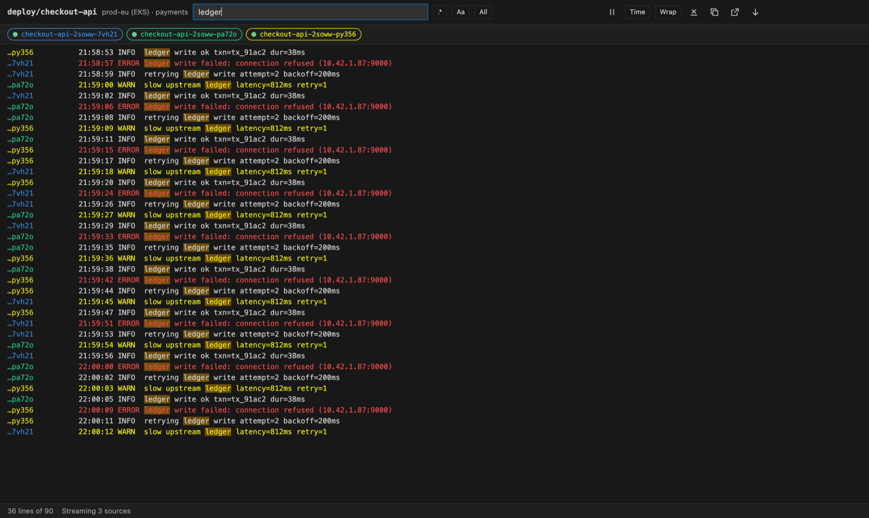The width and height of the screenshot is (869, 518).
Task: Click highlighted ledger match in 21:59:02 line
Action: tap(157, 96)
